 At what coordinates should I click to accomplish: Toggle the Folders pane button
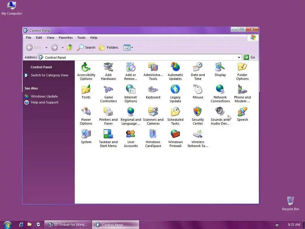(108, 47)
